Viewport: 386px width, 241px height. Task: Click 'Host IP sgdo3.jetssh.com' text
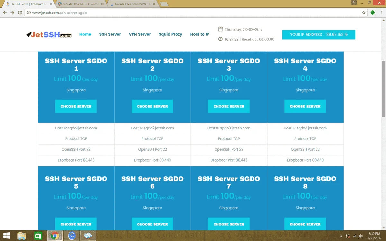point(229,128)
